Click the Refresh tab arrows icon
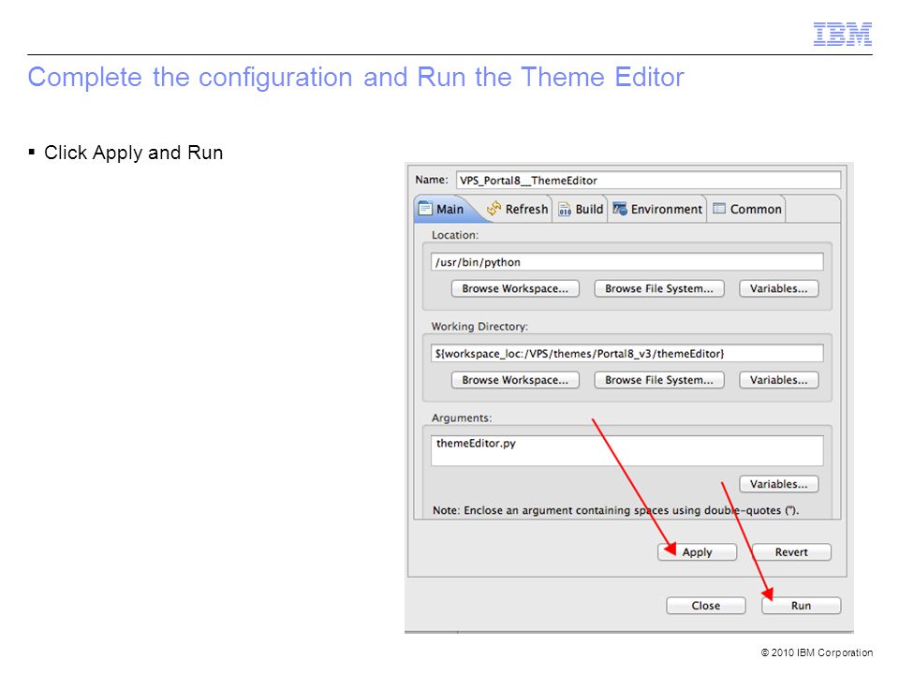899x674 pixels. coord(494,209)
